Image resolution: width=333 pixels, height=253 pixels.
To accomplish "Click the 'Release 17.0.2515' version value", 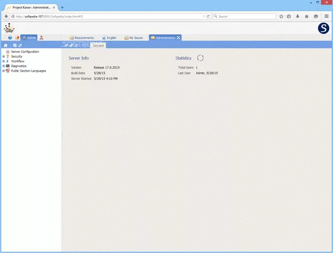I will [107, 67].
